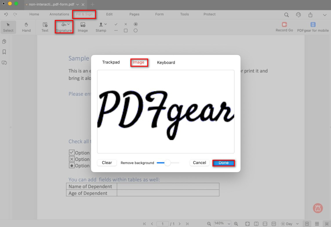Select the empty circle fill tool

[136, 31]
